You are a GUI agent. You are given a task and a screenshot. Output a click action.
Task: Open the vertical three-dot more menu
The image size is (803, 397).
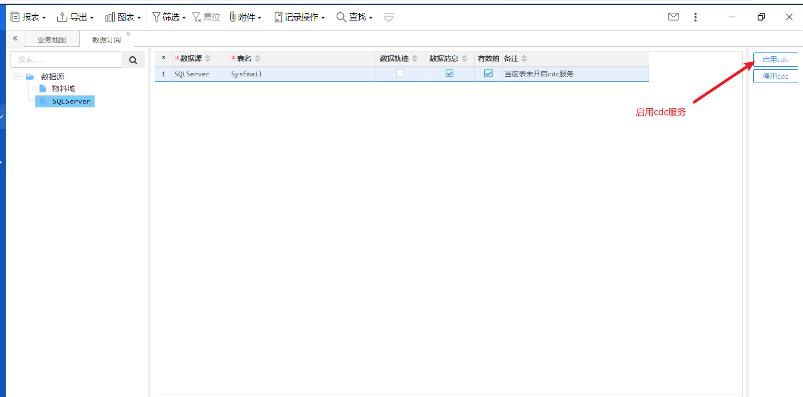click(x=695, y=17)
